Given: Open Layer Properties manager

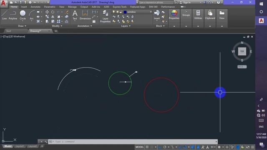Looking at the screenshot, I should (105, 16).
